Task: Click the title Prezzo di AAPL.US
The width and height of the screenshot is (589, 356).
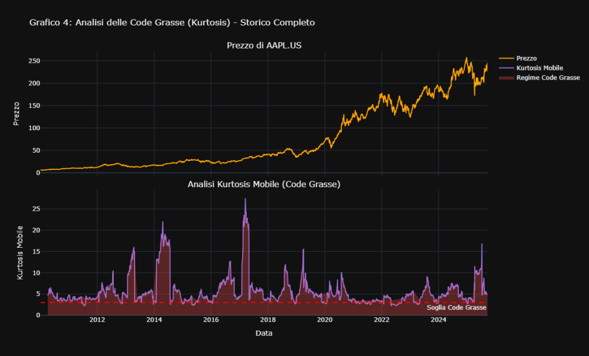Action: 264,45
